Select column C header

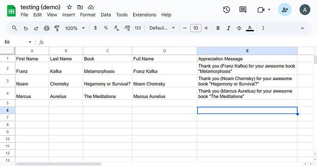[x=108, y=51]
